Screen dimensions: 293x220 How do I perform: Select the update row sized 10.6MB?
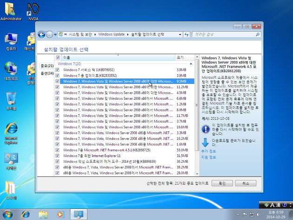(x=127, y=127)
